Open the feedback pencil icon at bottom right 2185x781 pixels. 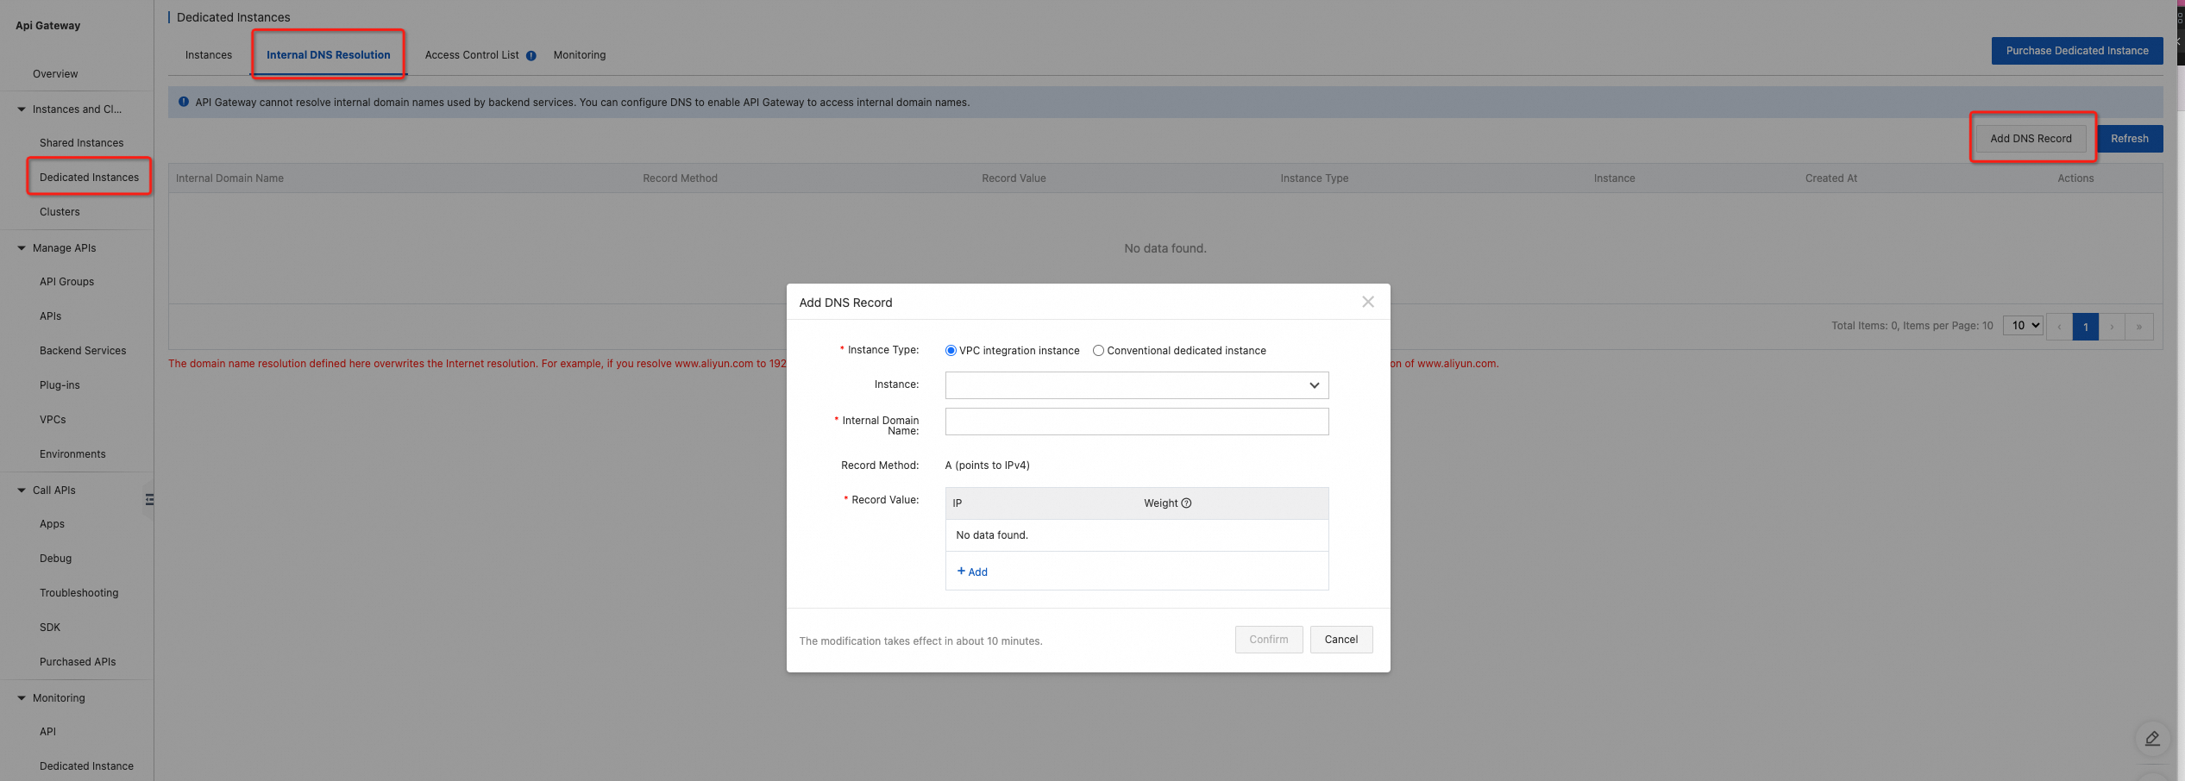pyautogui.click(x=2152, y=739)
